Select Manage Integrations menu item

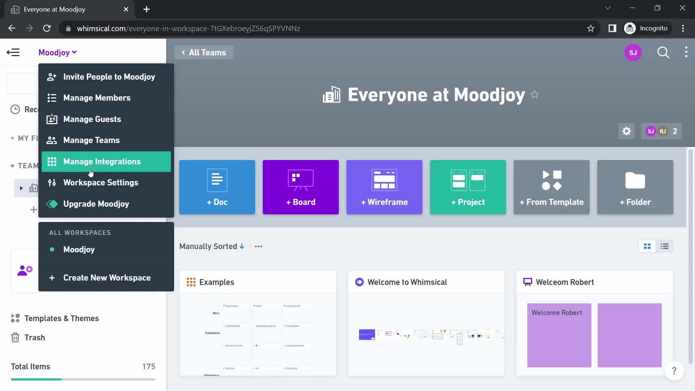pos(106,161)
